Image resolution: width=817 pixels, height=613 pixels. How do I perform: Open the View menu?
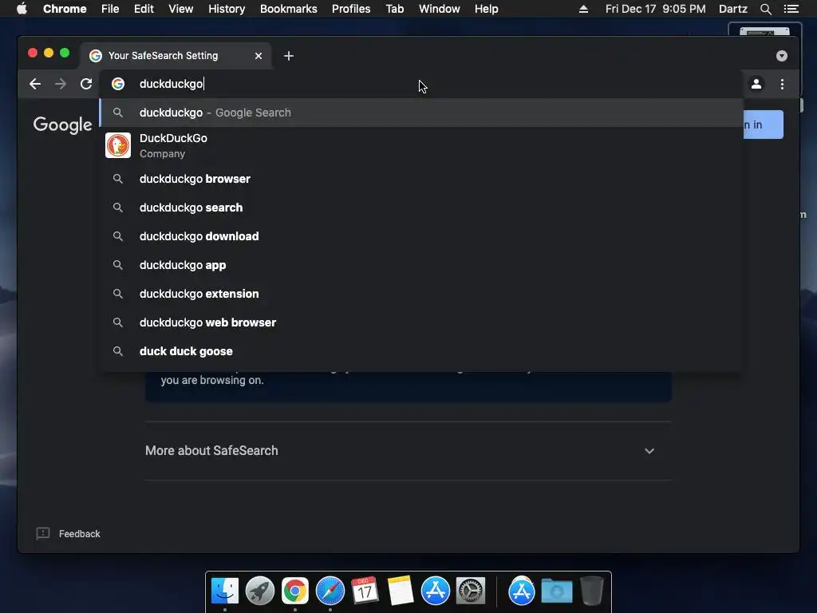pyautogui.click(x=181, y=9)
